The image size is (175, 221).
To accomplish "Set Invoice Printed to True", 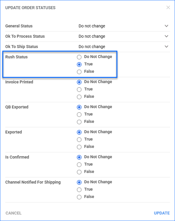I will pyautogui.click(x=79, y=90).
